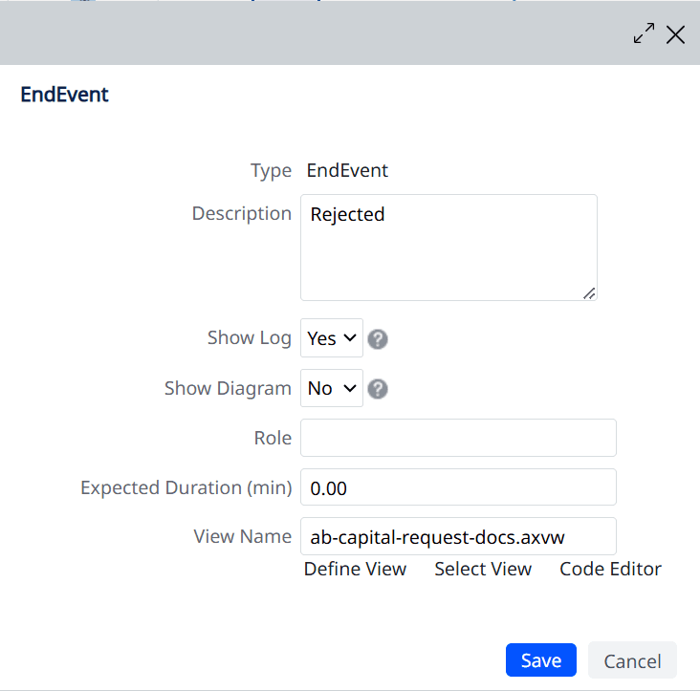Open help icon next to Show Log
This screenshot has width=700, height=691.
click(378, 339)
